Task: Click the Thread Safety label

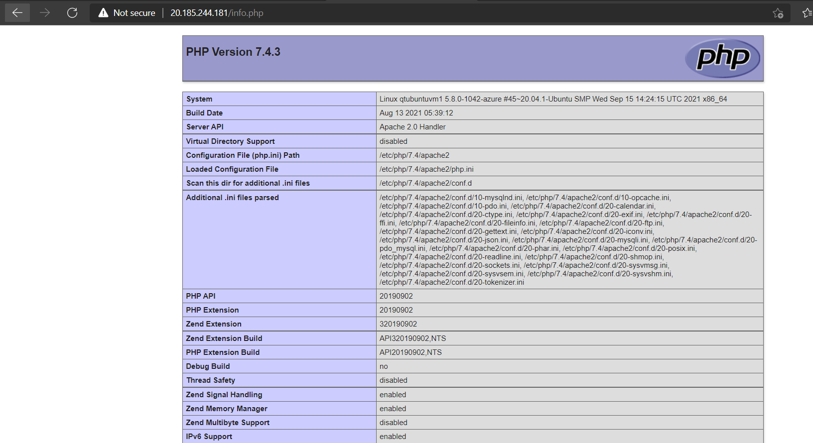Action: tap(211, 380)
